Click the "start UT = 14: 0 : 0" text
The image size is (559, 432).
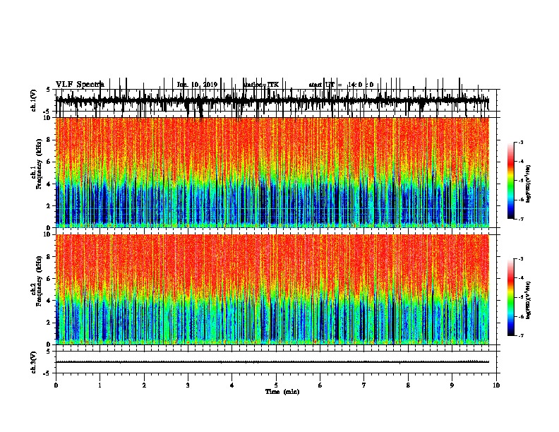click(x=341, y=85)
